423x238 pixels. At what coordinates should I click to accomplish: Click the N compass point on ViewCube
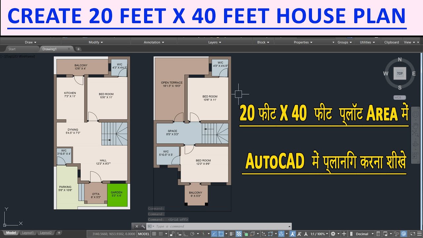coord(400,60)
